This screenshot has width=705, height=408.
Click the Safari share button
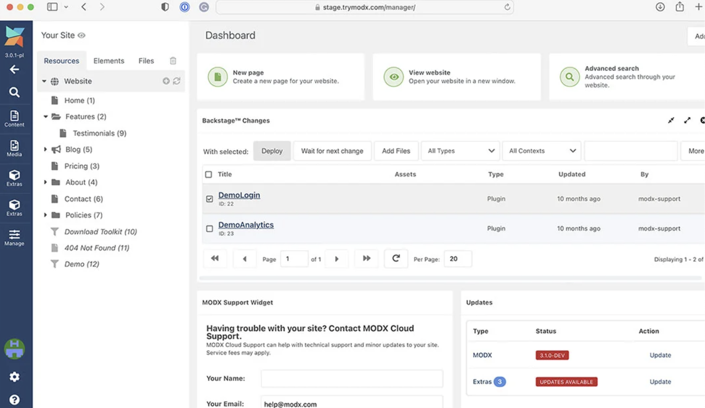pyautogui.click(x=680, y=7)
